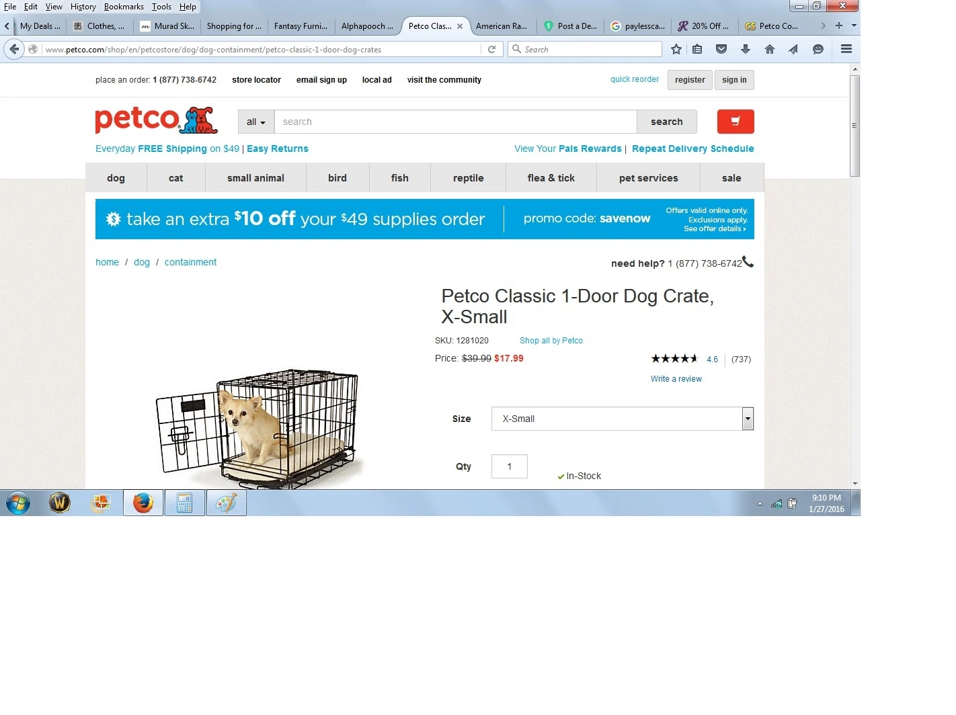Click the Write a review link
This screenshot has height=715, width=956.
(x=676, y=379)
